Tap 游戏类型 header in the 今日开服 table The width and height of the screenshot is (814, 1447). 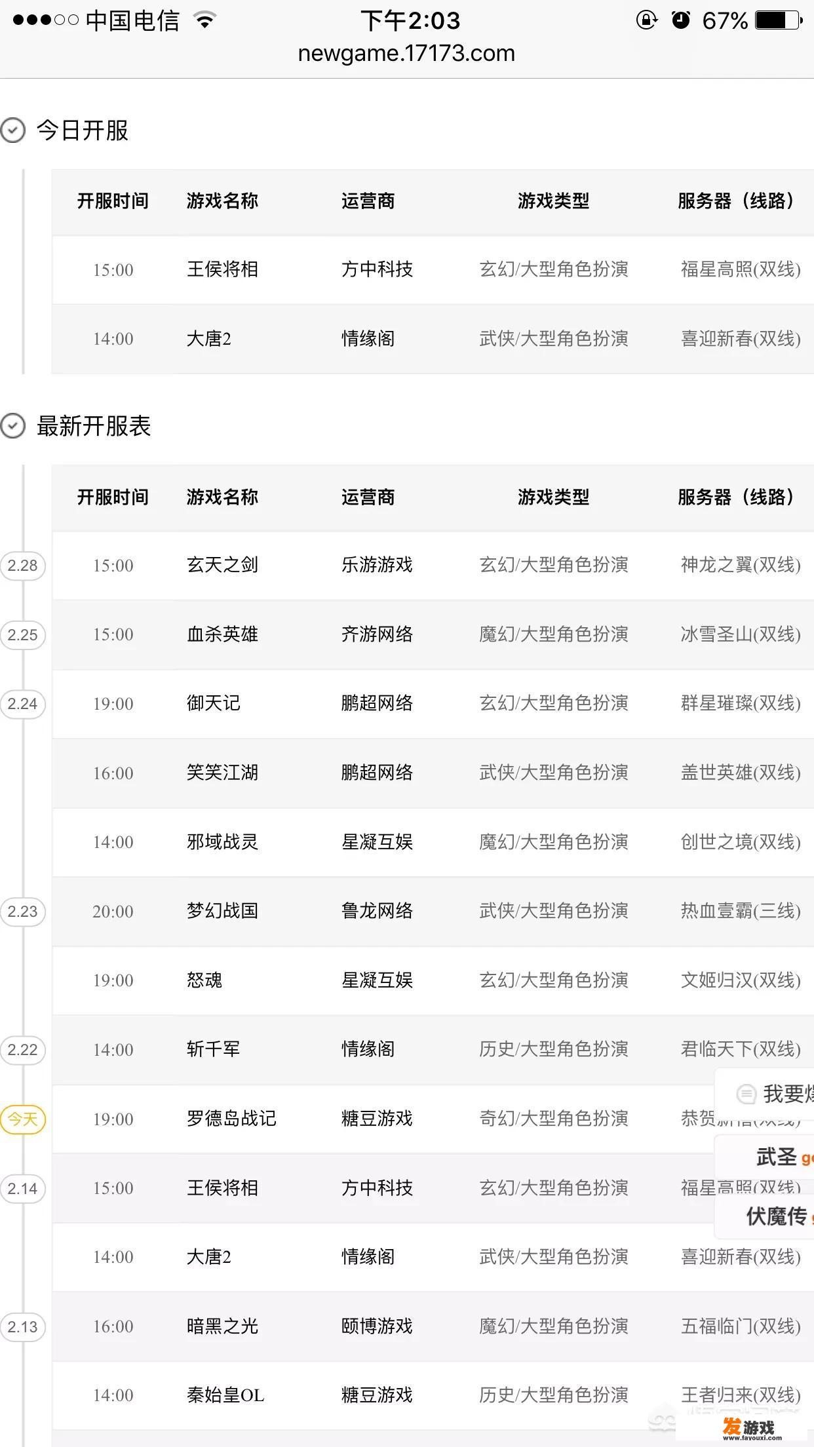(x=554, y=201)
